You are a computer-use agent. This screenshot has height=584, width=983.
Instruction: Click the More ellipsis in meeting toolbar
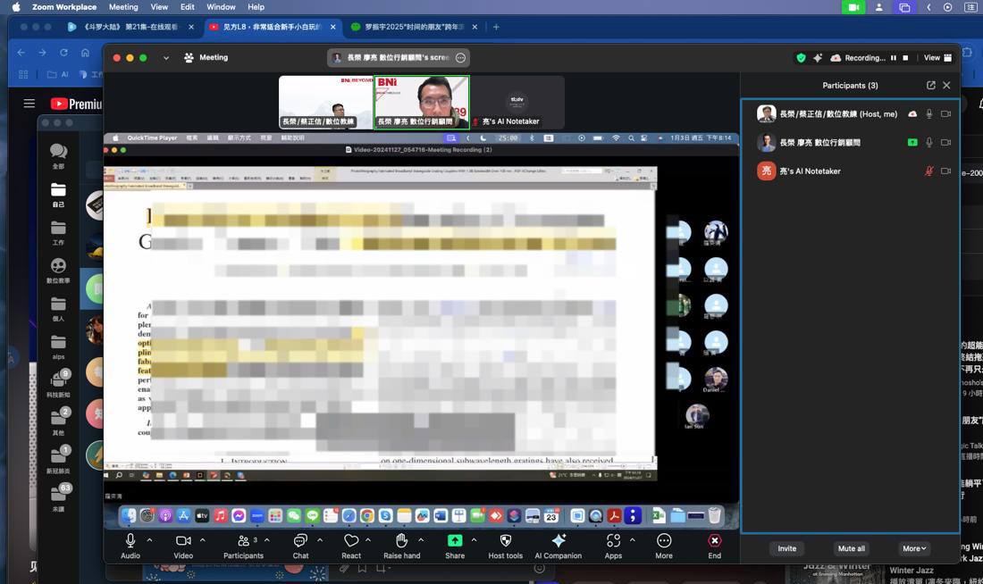point(664,540)
